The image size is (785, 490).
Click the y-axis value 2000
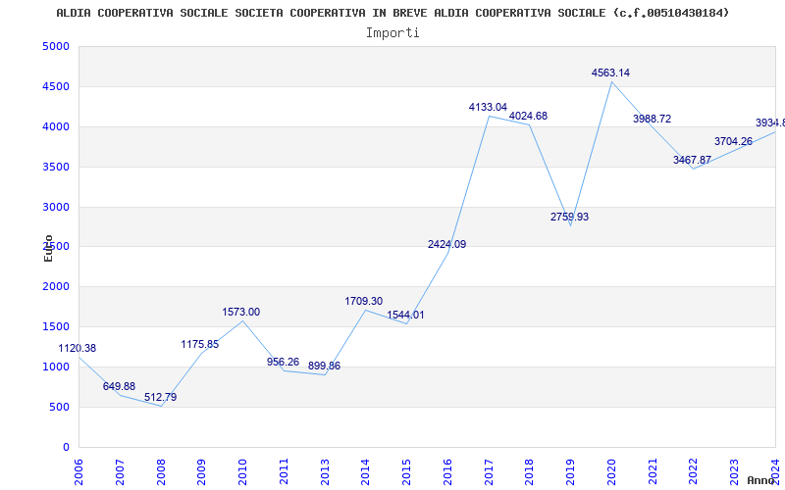[56, 287]
